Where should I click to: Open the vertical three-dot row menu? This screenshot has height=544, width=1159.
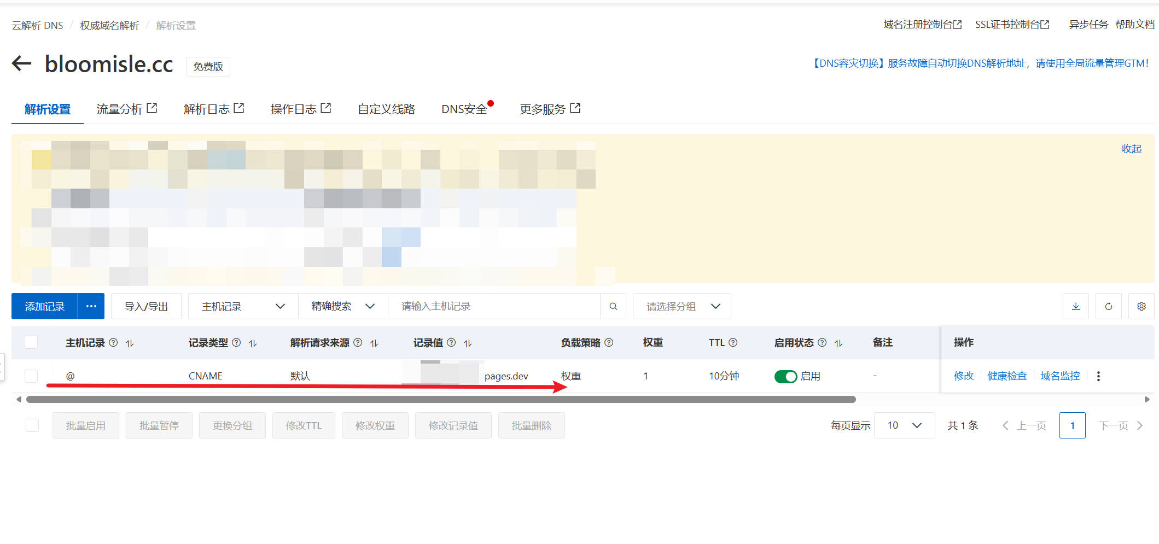[1098, 376]
